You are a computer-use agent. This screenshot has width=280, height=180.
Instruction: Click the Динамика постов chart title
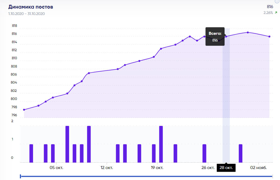coord(31,7)
